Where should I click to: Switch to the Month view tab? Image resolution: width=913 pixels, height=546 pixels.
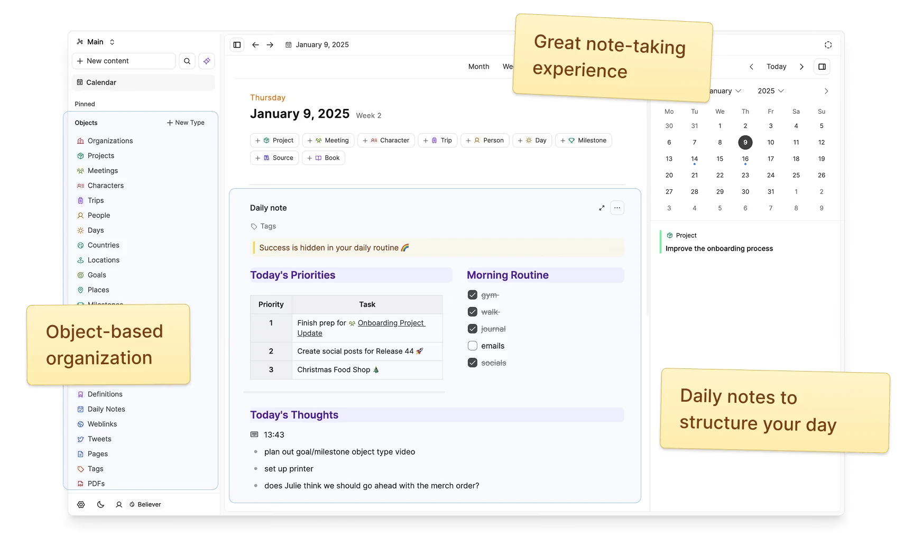(x=478, y=67)
